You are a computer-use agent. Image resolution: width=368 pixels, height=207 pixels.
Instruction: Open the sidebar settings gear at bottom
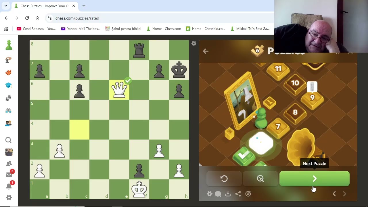[9, 198]
